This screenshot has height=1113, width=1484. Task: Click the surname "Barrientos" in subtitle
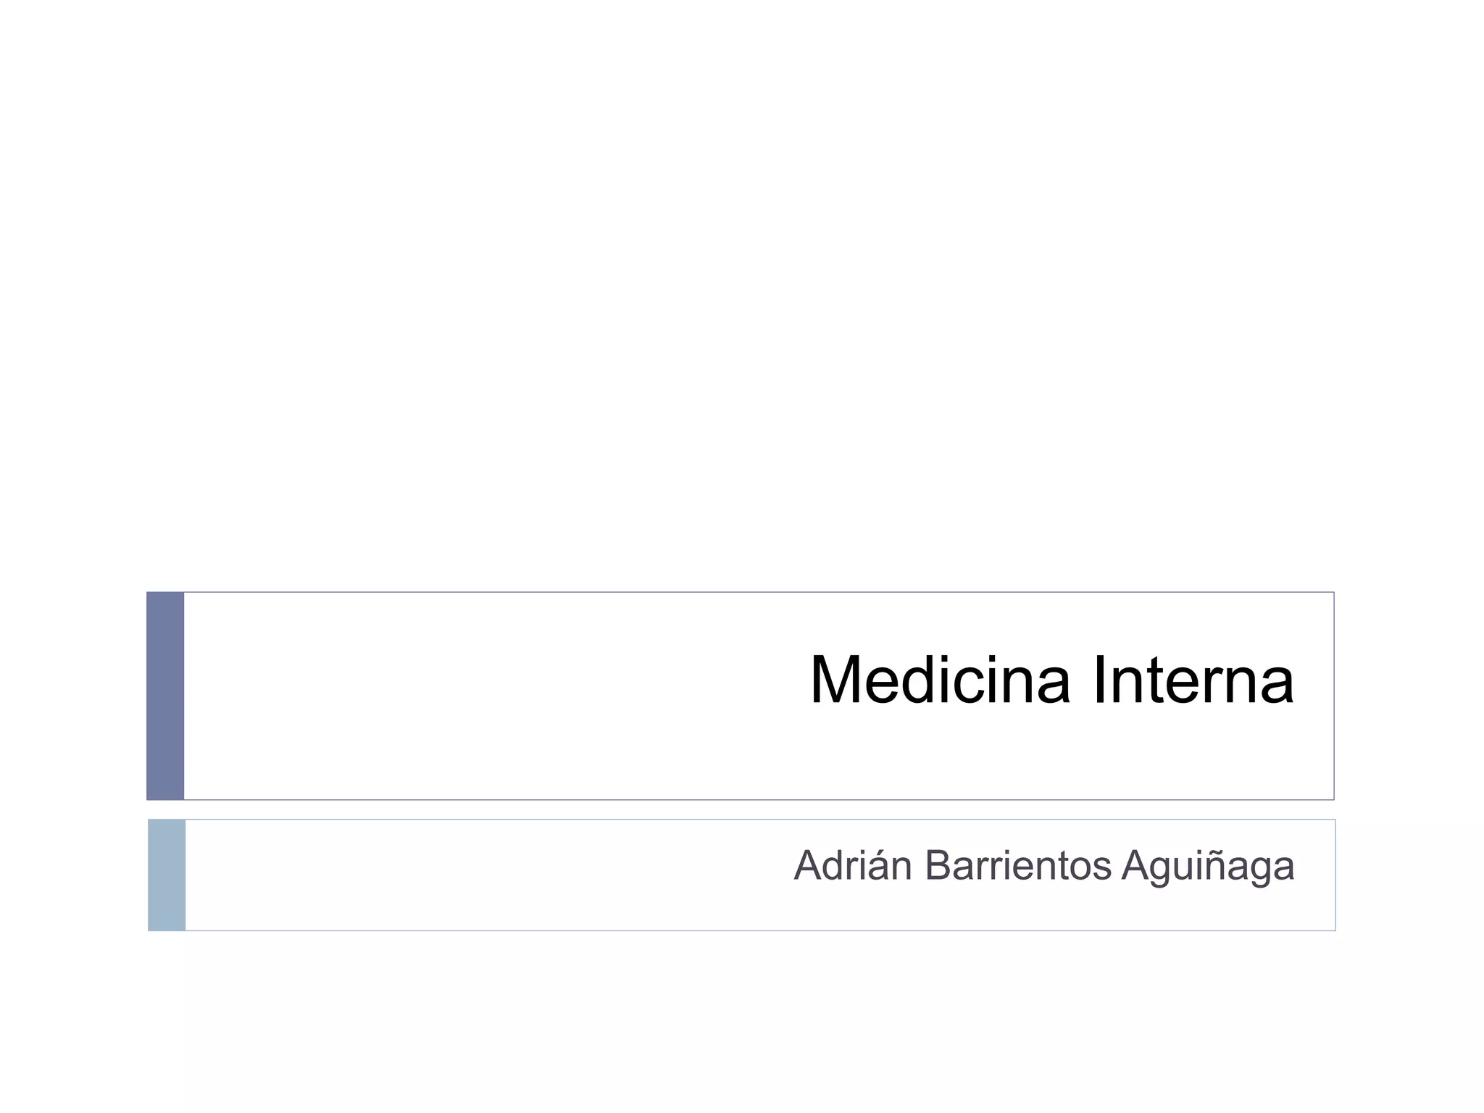pyautogui.click(x=1018, y=866)
